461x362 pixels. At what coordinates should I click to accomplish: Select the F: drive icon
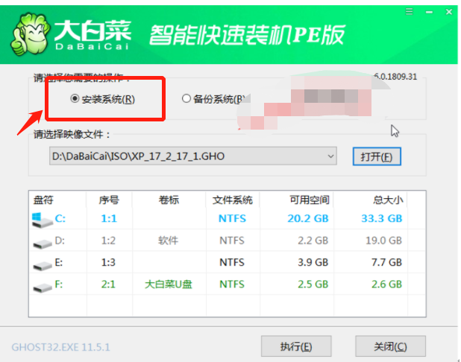(x=43, y=287)
